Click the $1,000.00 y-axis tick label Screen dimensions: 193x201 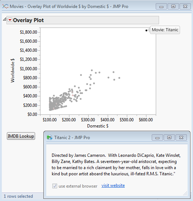pyautogui.click(x=29, y=69)
